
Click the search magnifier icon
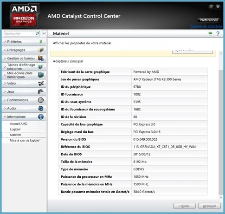37,33
